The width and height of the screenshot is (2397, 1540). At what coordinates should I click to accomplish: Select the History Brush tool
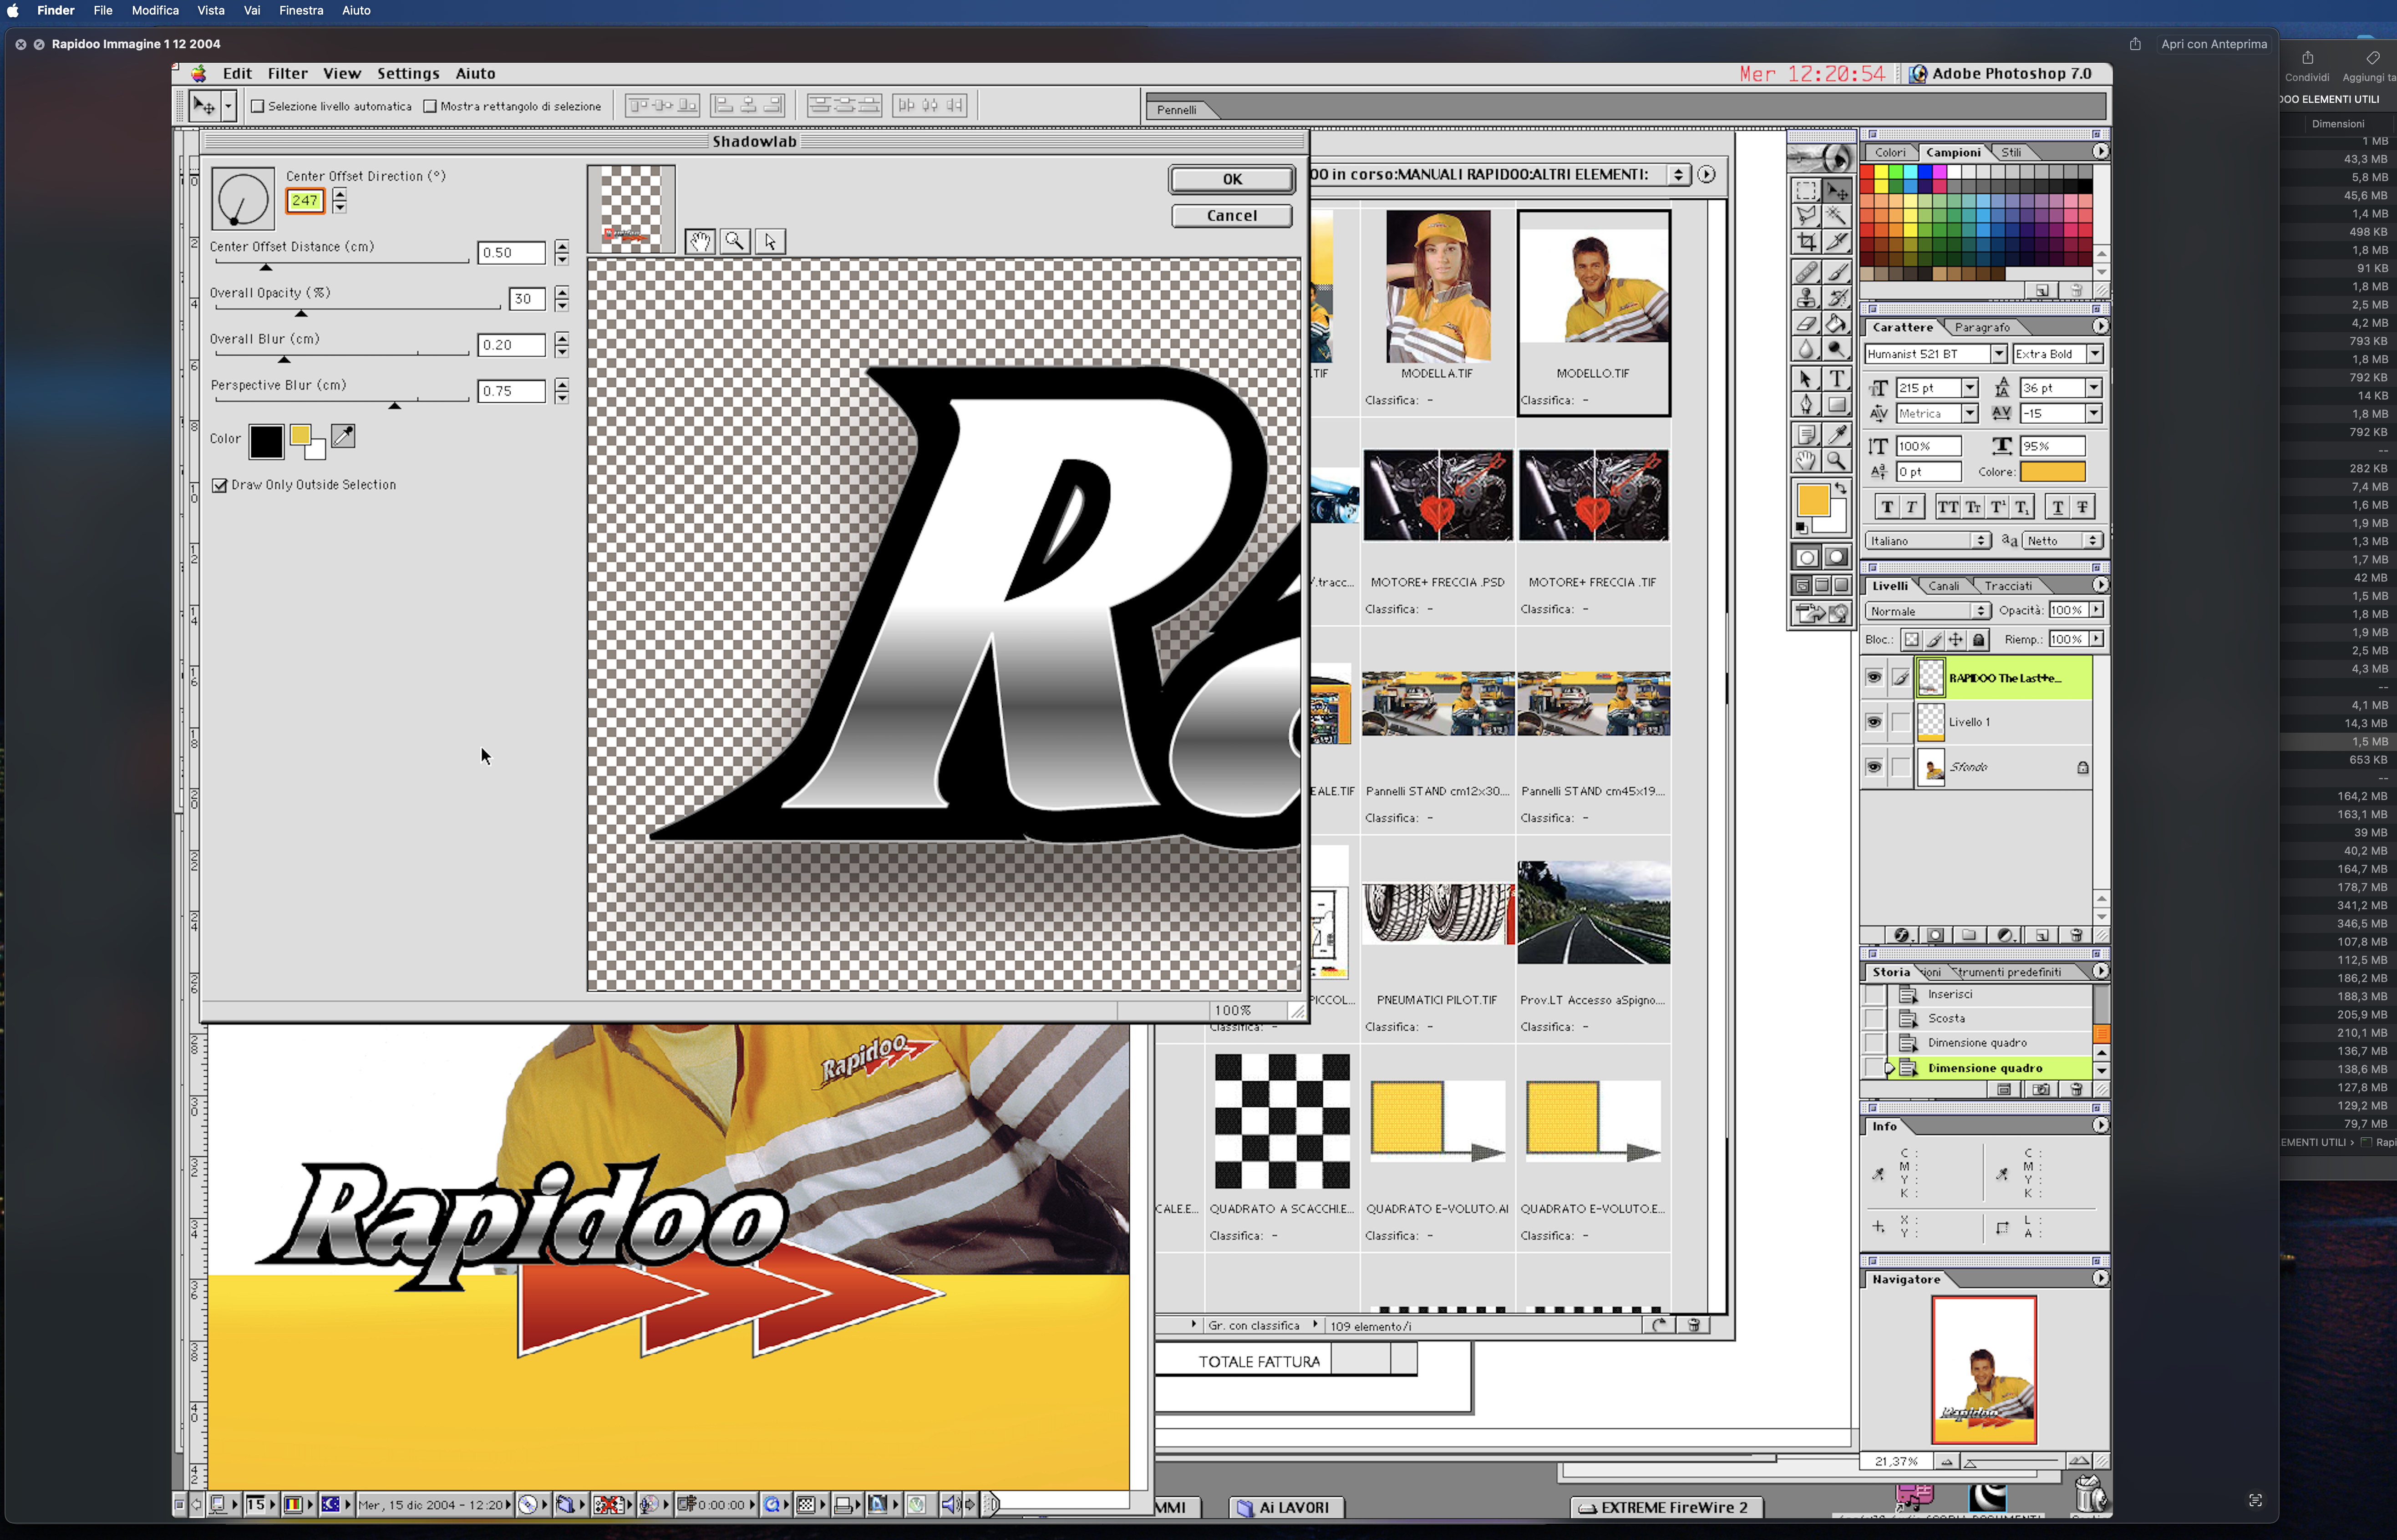[1837, 298]
